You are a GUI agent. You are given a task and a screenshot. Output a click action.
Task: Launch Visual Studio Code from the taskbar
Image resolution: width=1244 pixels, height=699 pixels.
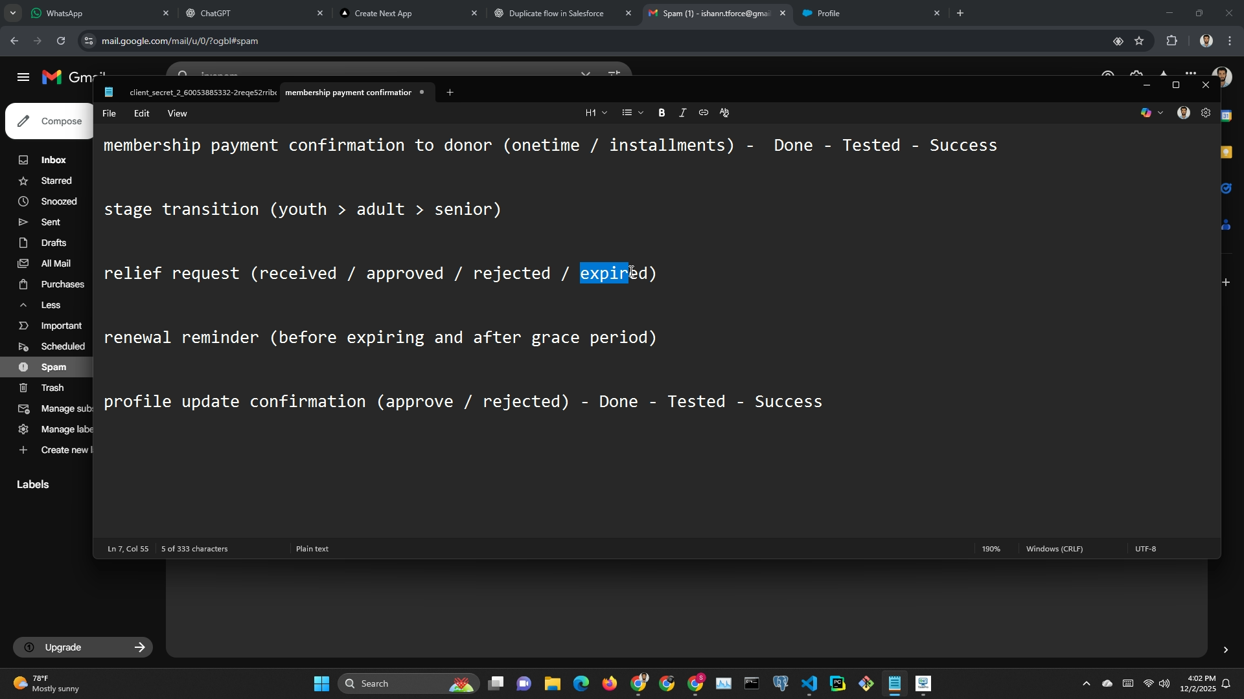tap(809, 683)
